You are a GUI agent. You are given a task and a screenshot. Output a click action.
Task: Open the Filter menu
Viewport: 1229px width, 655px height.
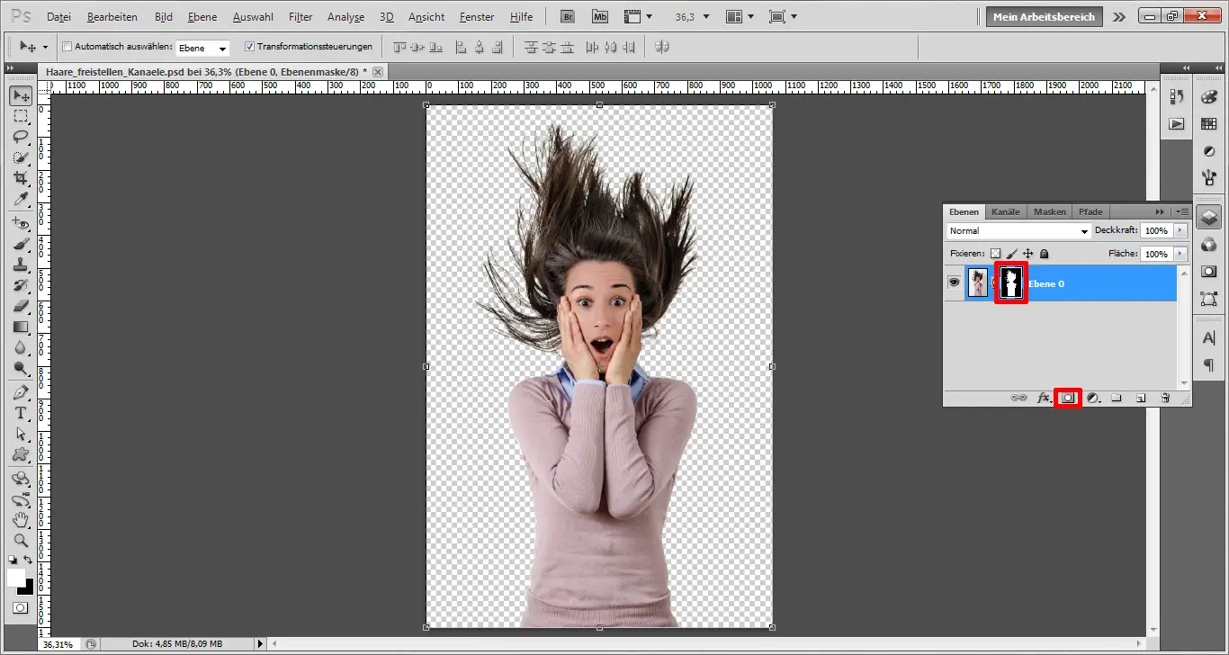300,16
